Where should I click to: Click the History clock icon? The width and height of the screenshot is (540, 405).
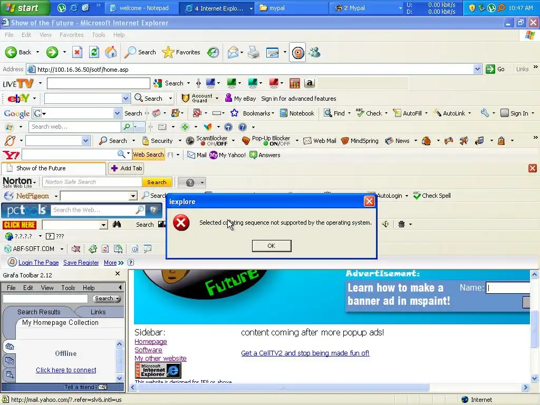[x=213, y=52]
